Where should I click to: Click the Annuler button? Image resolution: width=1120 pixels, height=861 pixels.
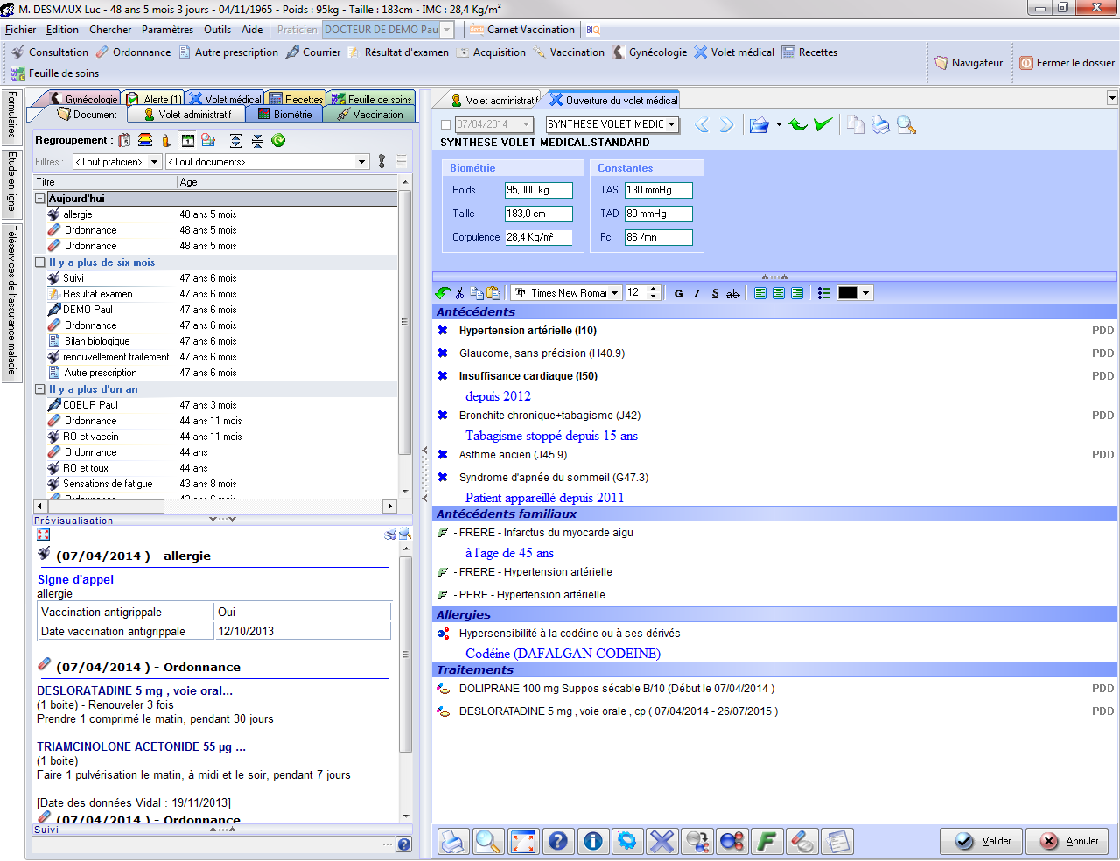tap(1067, 841)
